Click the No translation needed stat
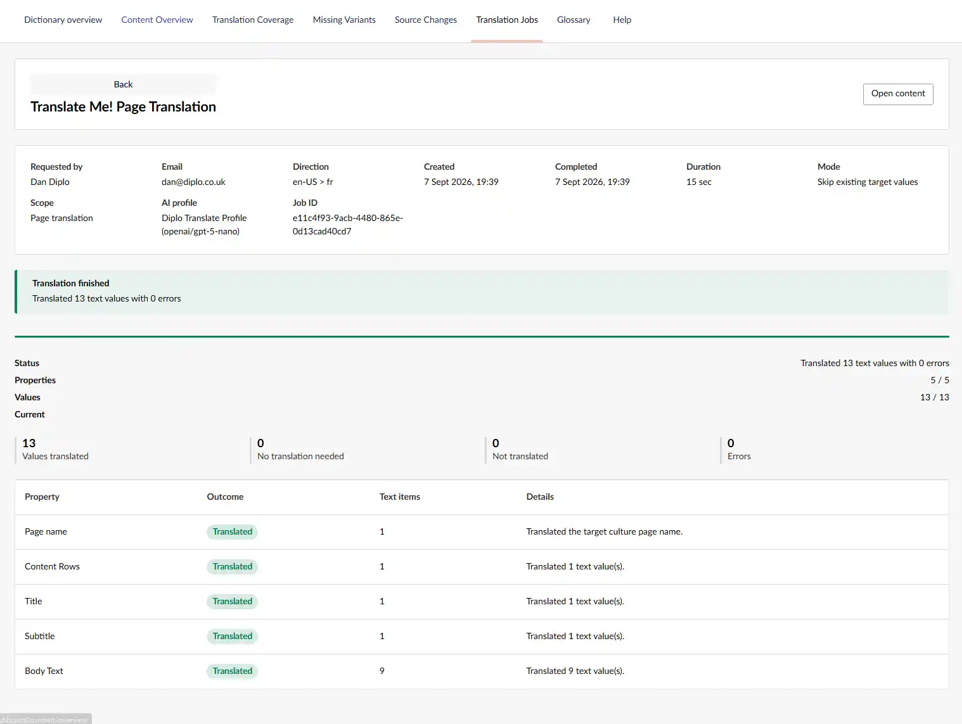This screenshot has height=724, width=962. coord(300,450)
